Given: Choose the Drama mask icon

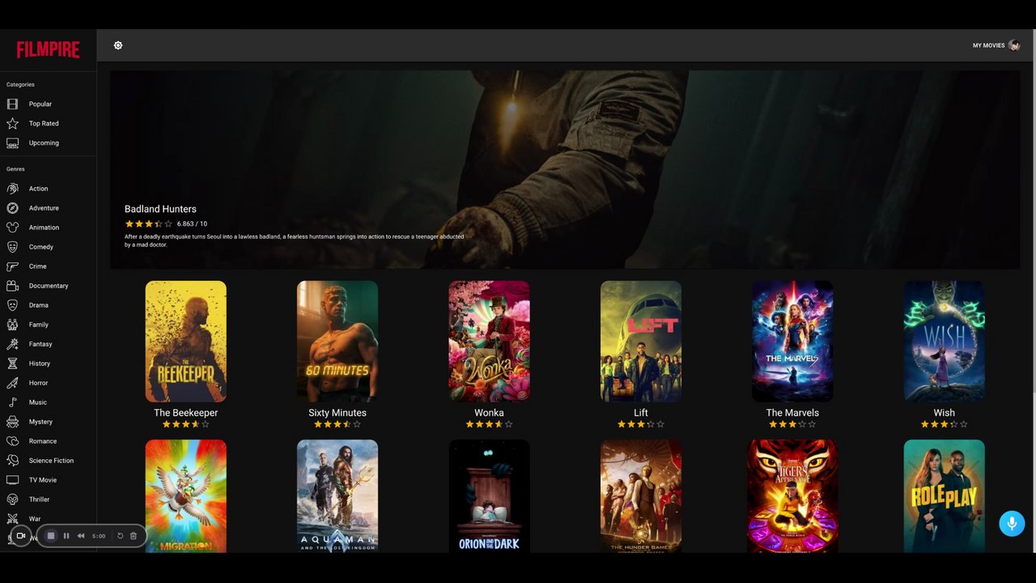Looking at the screenshot, I should pos(12,305).
